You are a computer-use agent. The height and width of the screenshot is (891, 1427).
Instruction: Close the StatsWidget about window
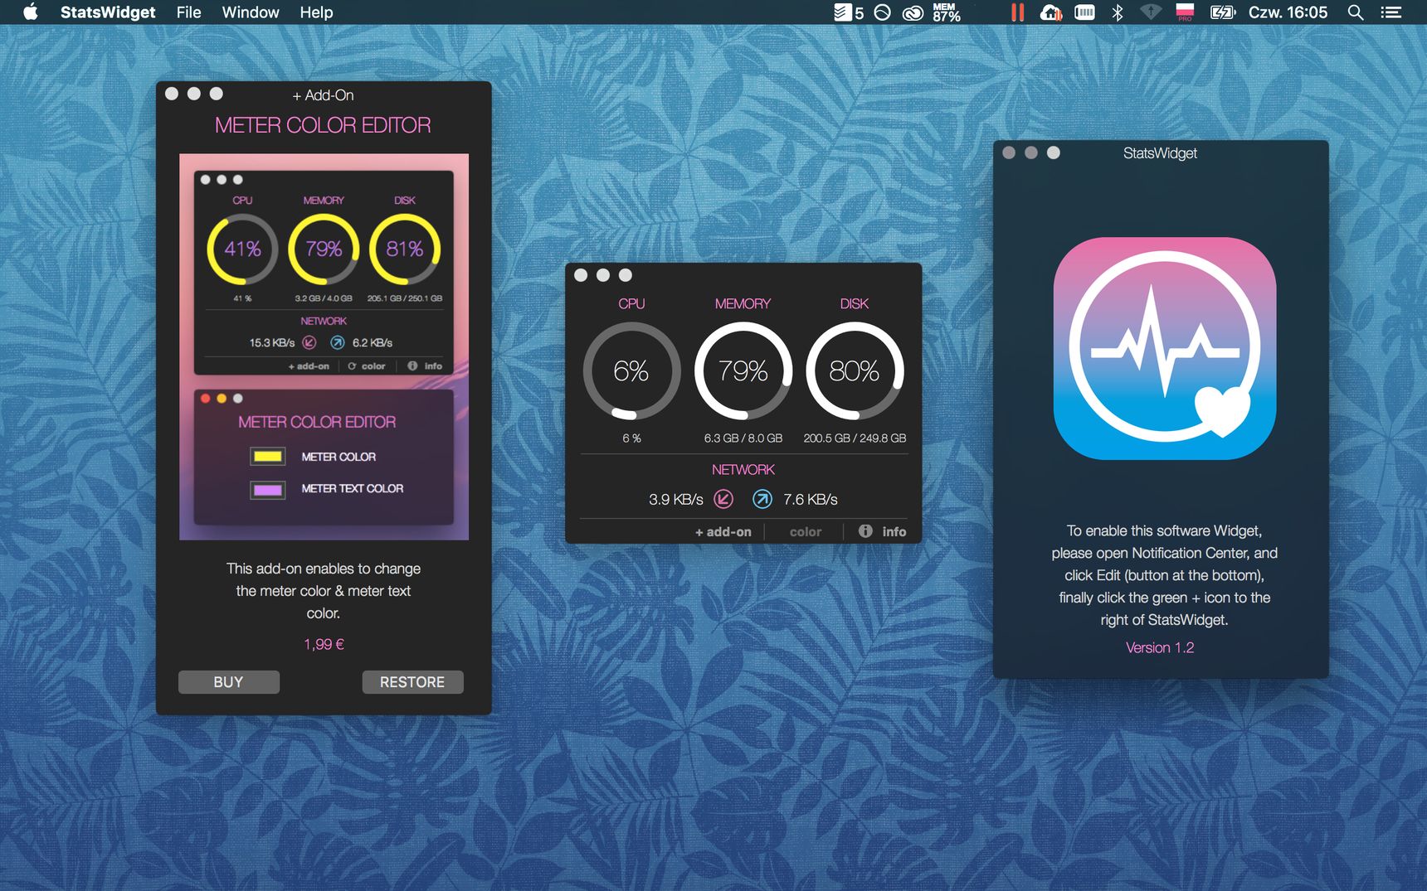[x=1009, y=153]
